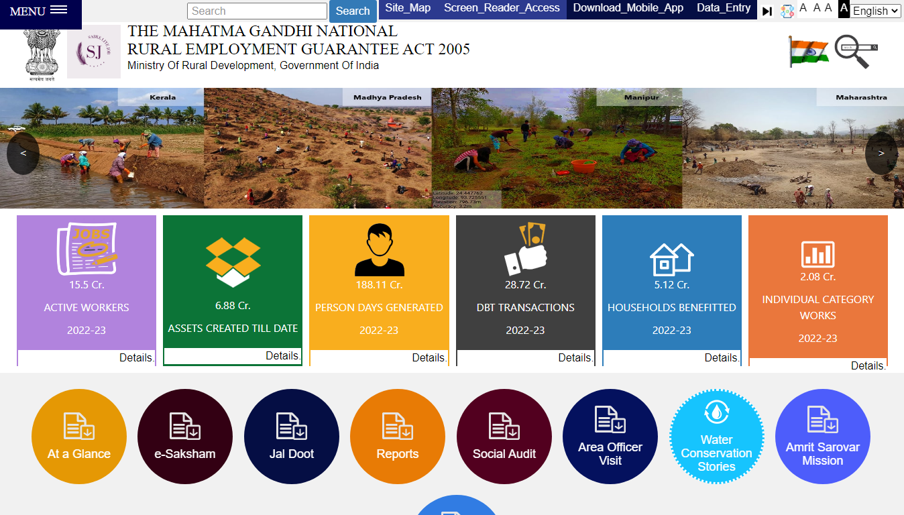Open the Social Audit circle
The image size is (904, 515).
click(x=504, y=437)
